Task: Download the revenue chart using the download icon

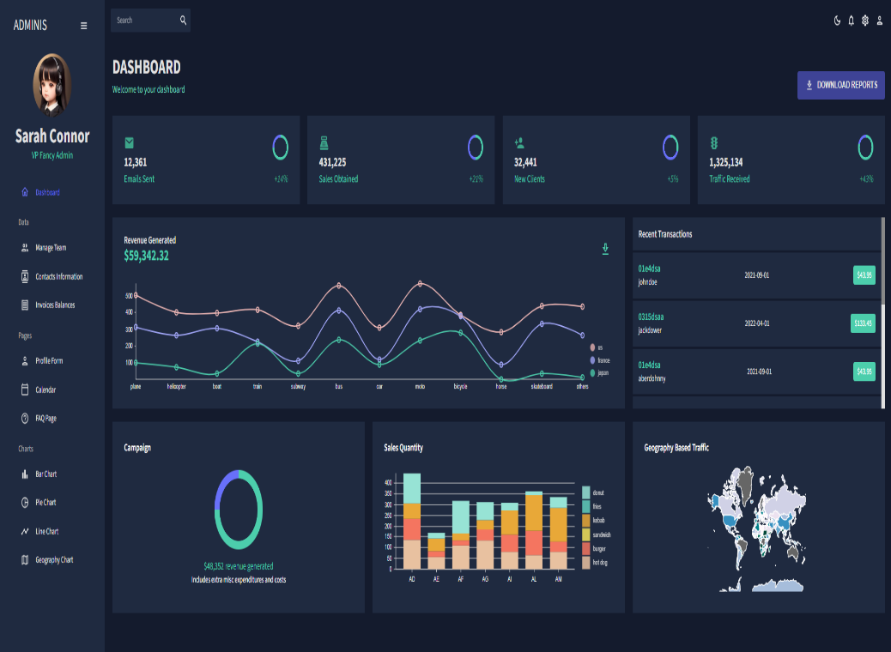Action: click(605, 249)
